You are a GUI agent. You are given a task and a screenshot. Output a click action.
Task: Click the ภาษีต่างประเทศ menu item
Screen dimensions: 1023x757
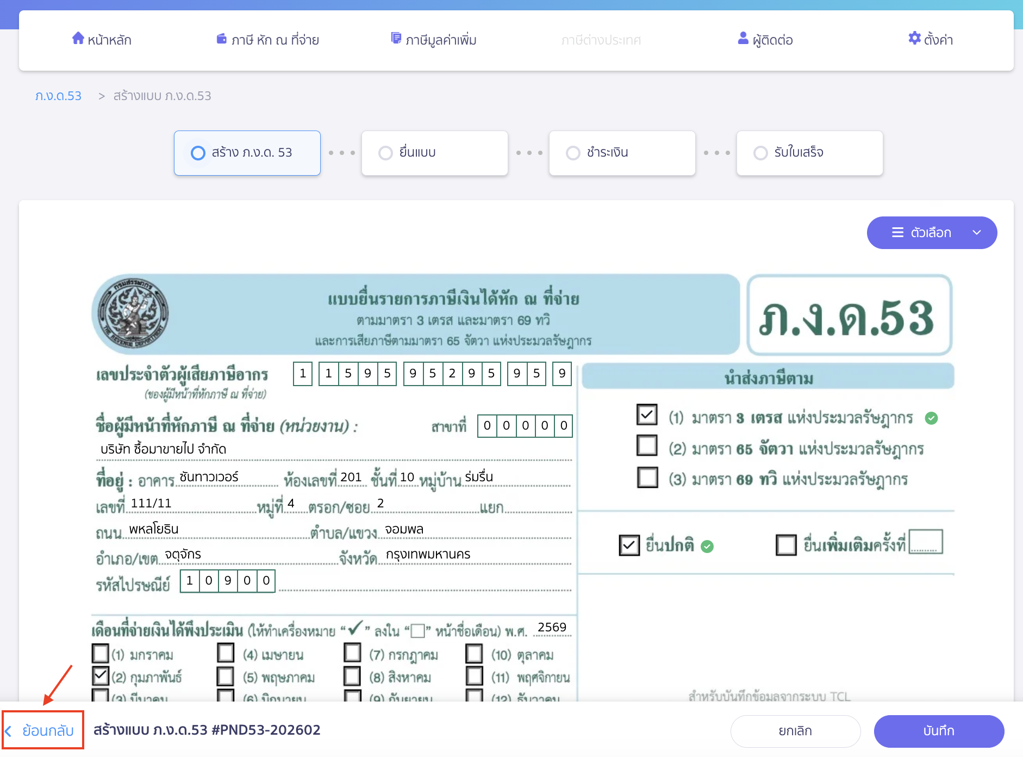[x=602, y=39]
